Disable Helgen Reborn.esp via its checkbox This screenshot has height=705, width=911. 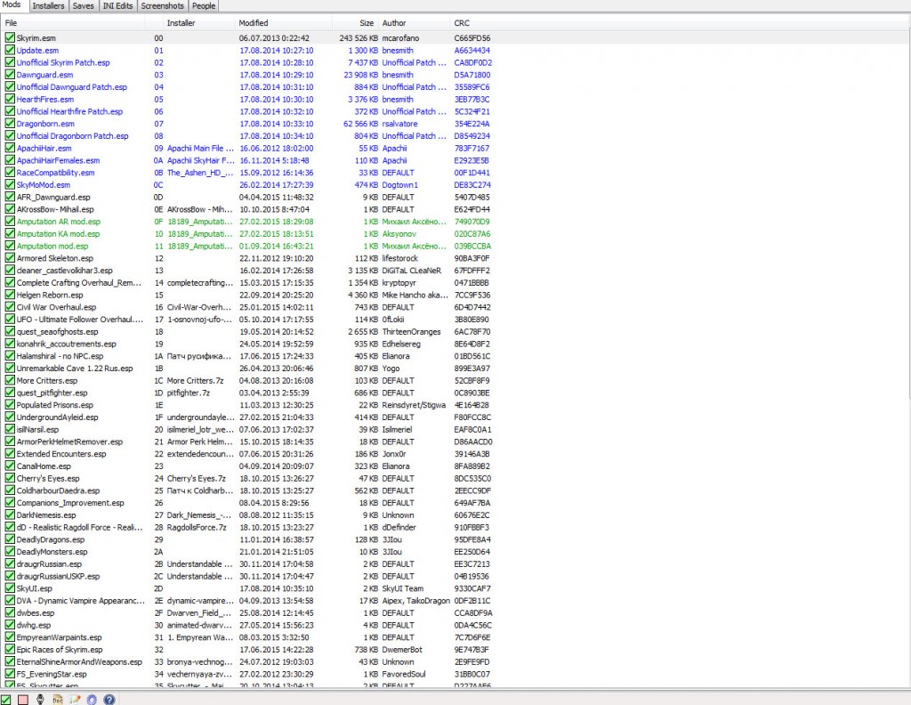click(10, 295)
